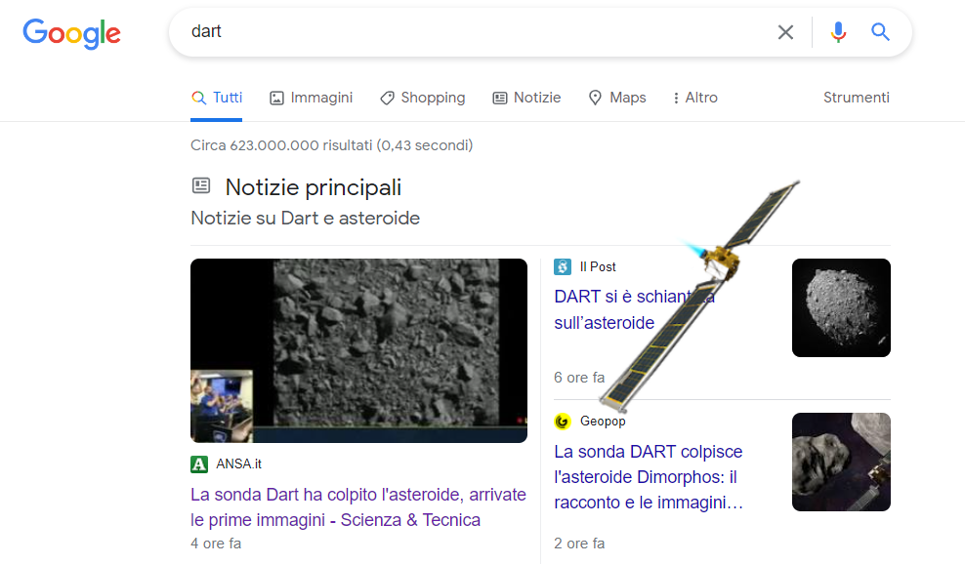This screenshot has height=564, width=965.
Task: Click the blue magnifier search button
Action: click(x=880, y=32)
